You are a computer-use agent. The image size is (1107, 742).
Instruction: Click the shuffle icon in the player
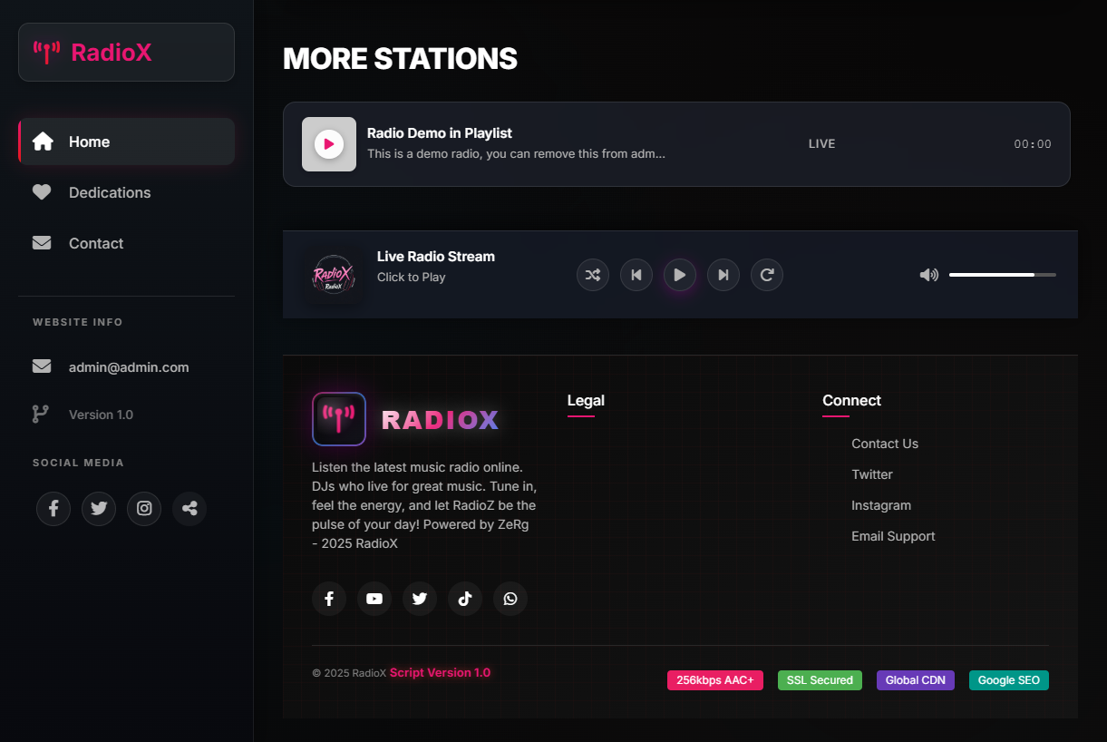[593, 275]
